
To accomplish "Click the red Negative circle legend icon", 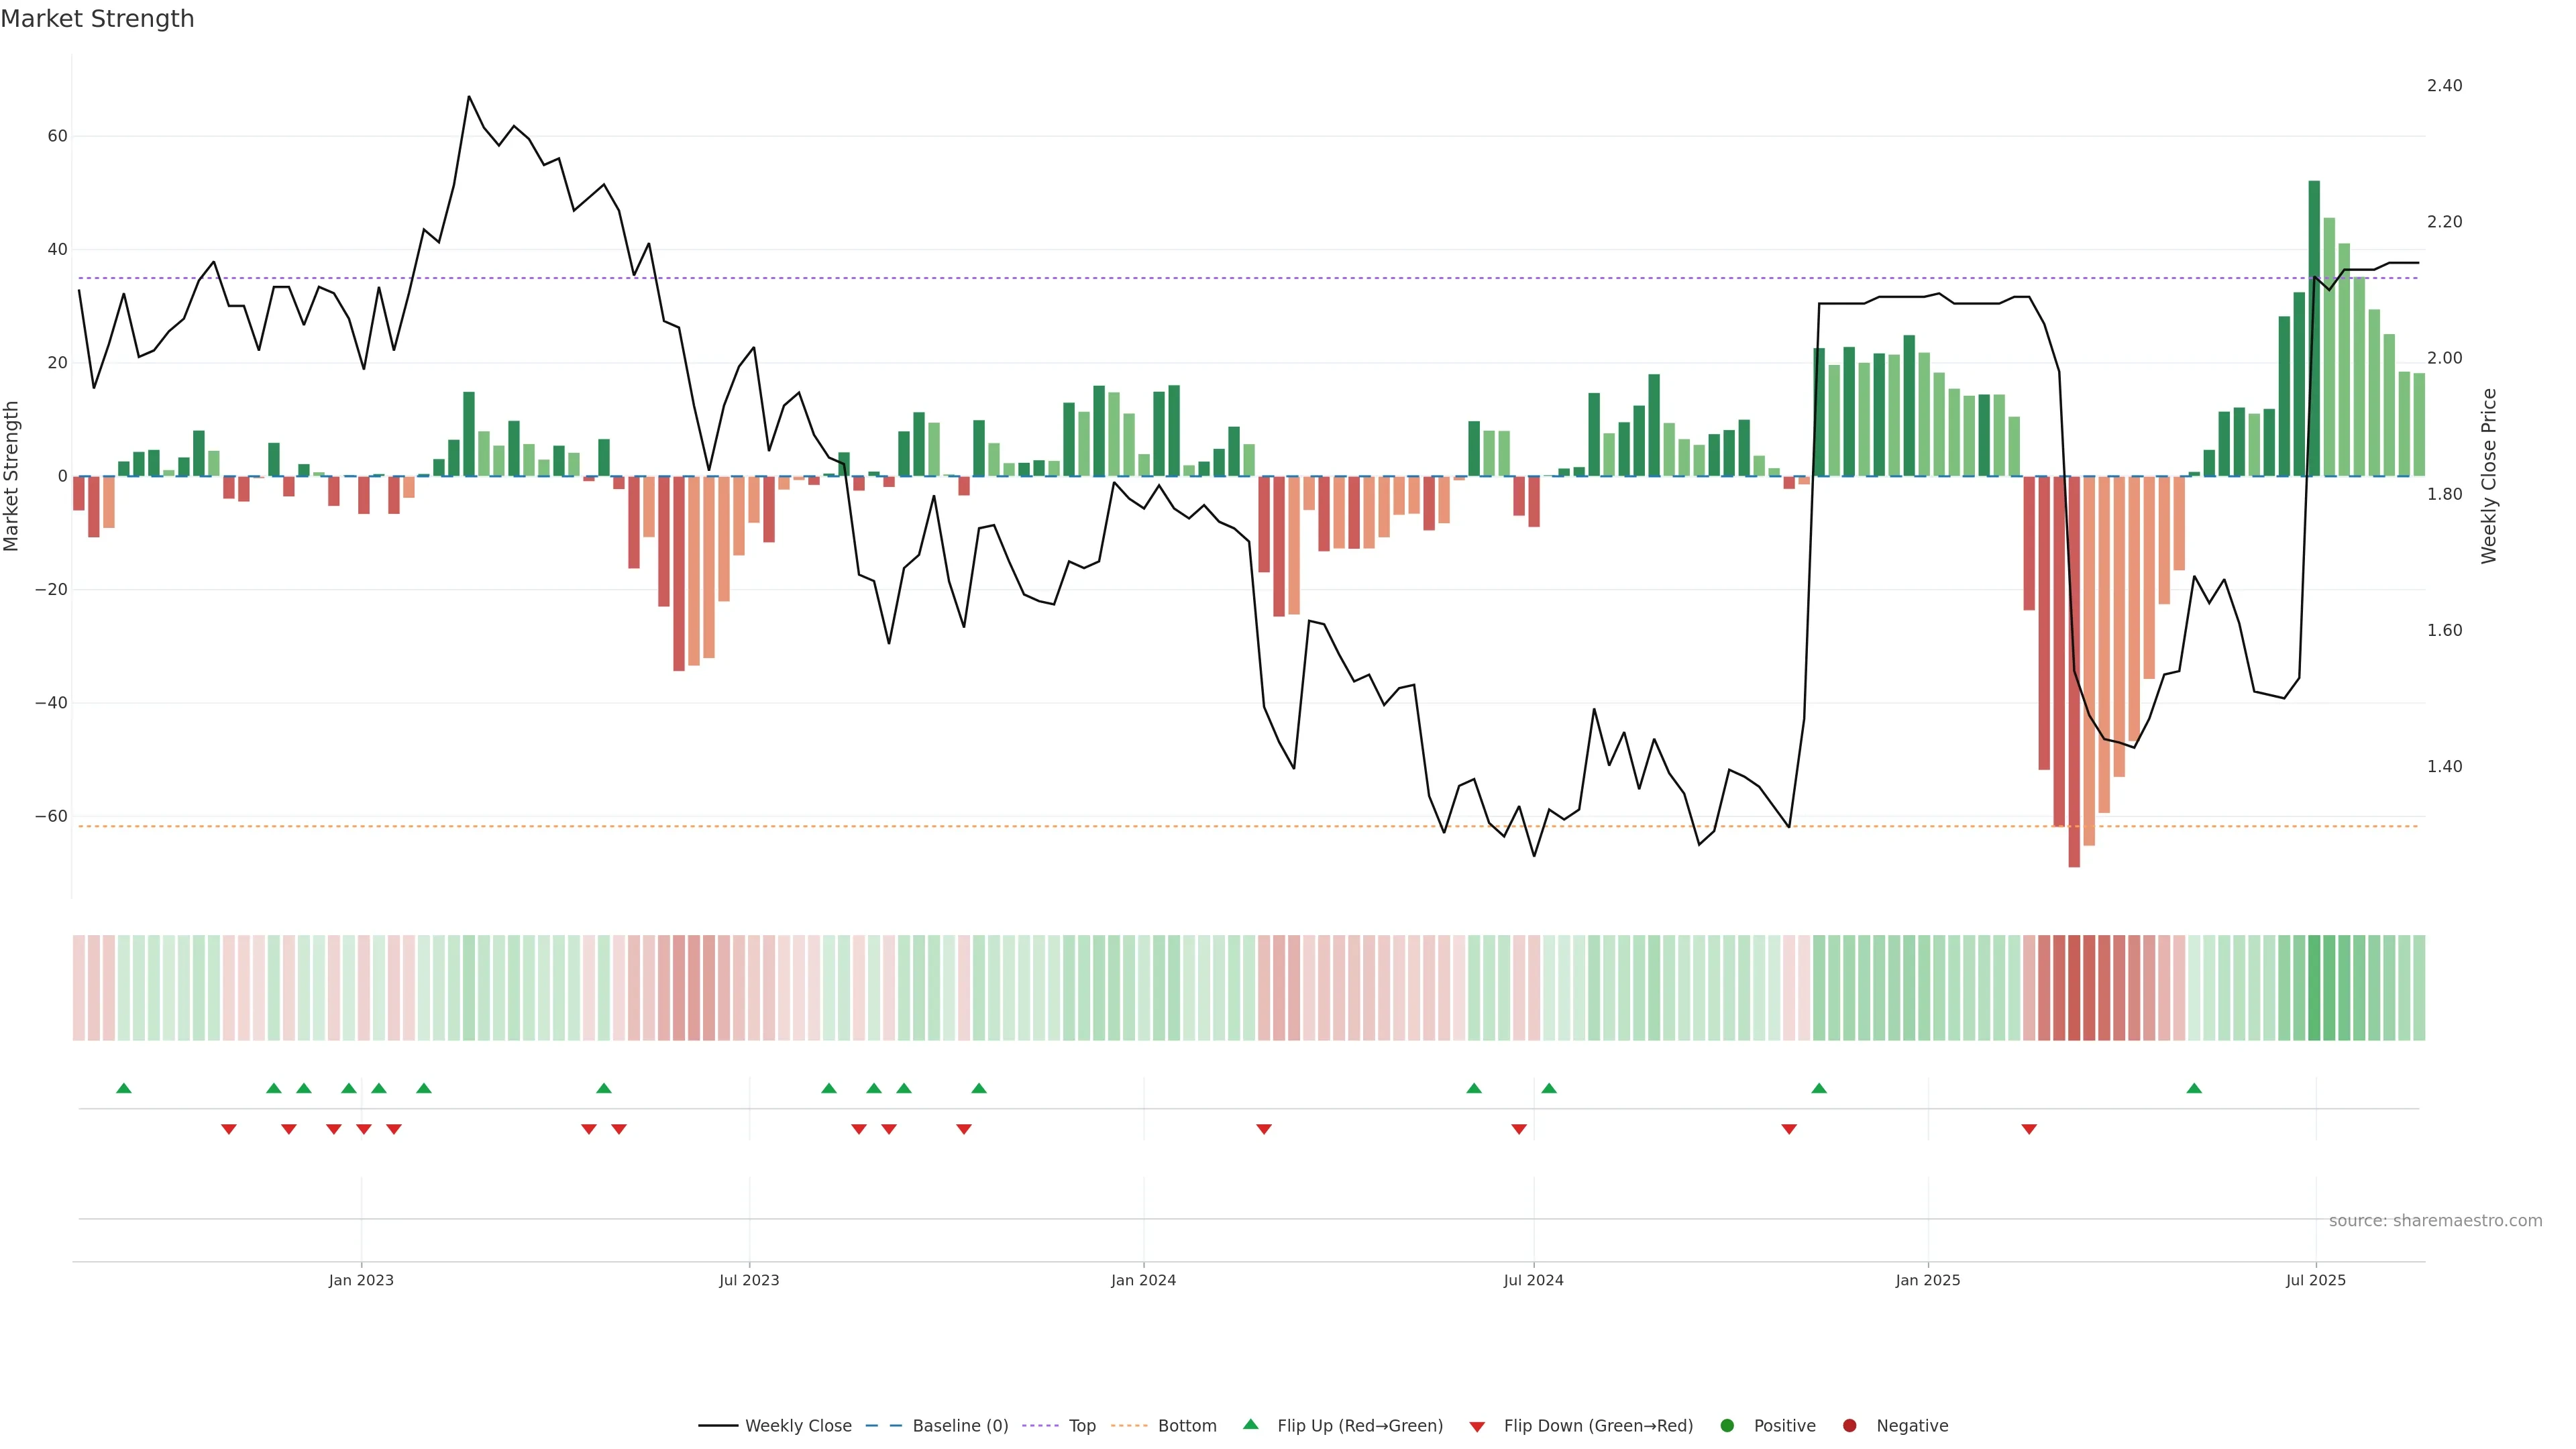I will pos(1849,1425).
